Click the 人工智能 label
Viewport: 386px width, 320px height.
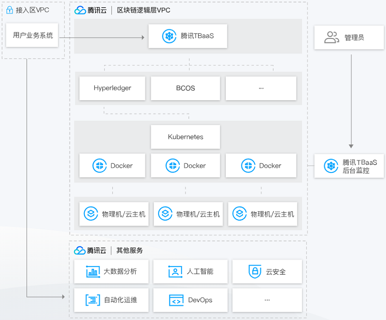coord(200,271)
